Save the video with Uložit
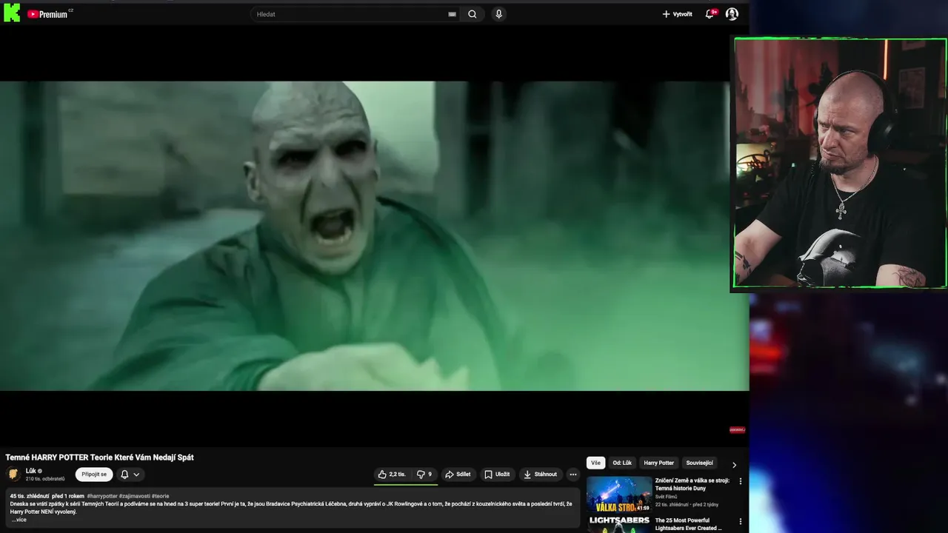 pos(497,475)
